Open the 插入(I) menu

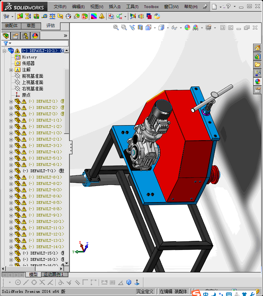(x=115, y=7)
